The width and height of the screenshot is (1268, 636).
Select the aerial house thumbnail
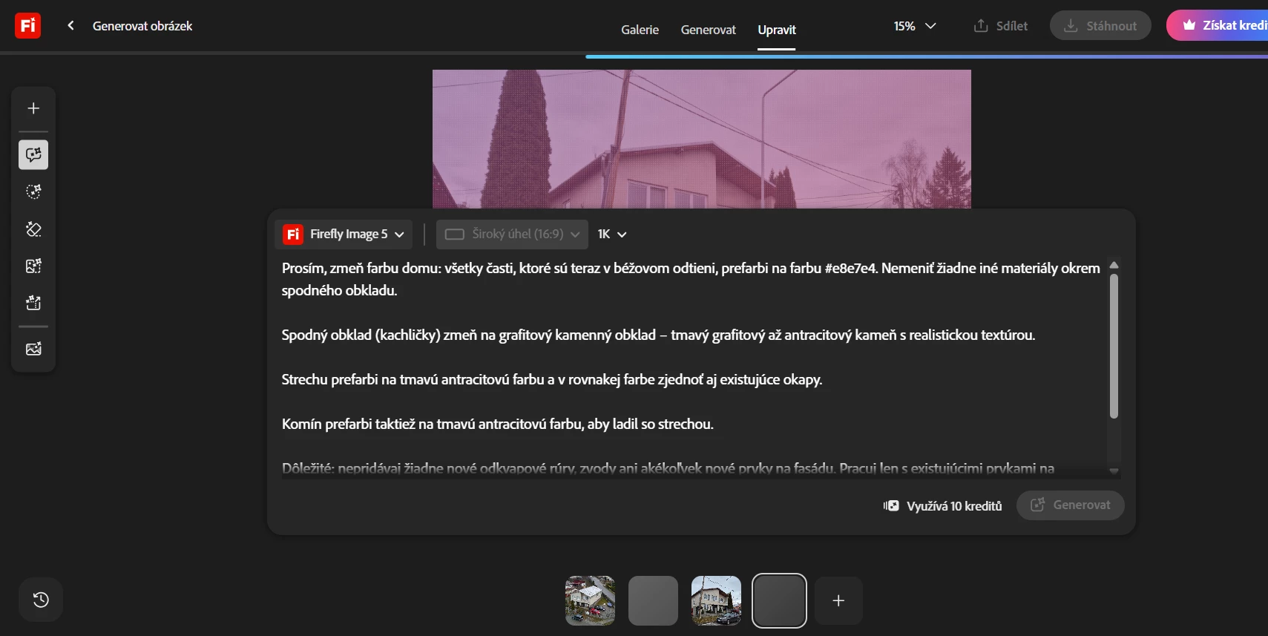click(x=590, y=600)
